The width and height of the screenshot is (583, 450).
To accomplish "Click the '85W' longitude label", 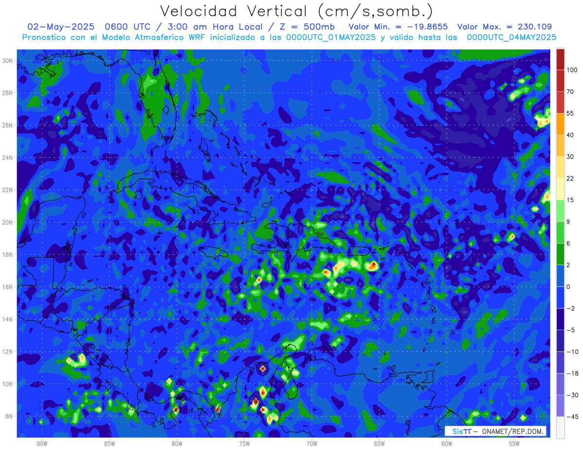I will click(110, 444).
